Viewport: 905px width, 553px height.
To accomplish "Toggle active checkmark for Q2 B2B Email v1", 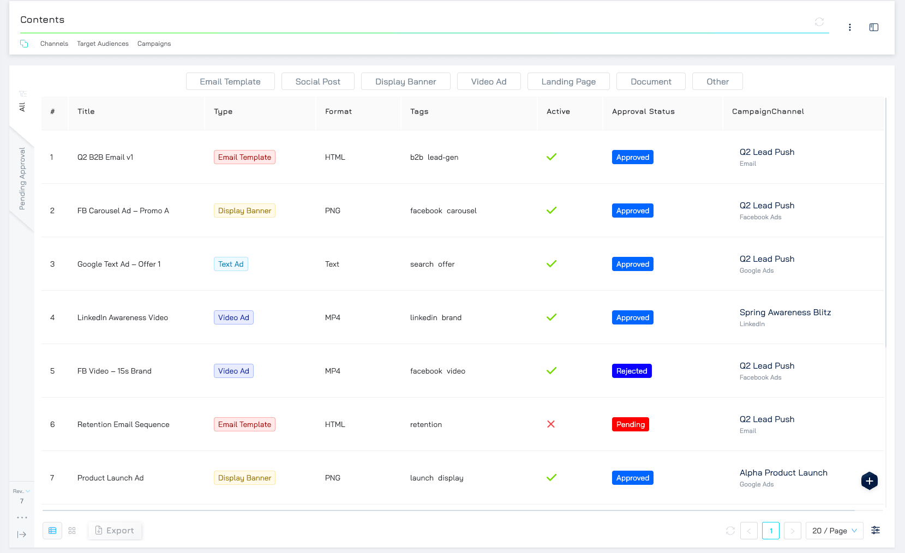I will coord(552,157).
